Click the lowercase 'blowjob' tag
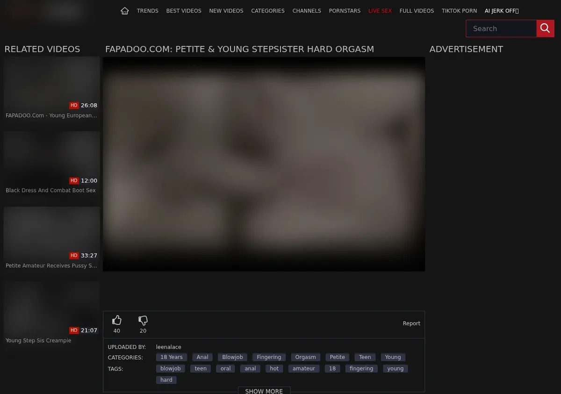Viewport: 561px width, 394px height. point(171,369)
